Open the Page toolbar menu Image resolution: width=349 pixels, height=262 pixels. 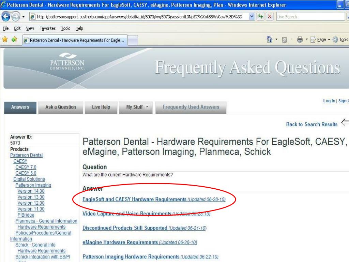point(320,40)
